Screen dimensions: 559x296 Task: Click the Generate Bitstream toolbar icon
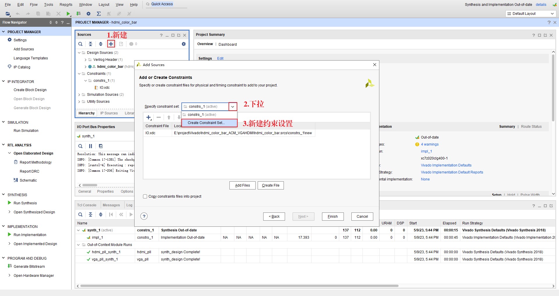click(78, 14)
